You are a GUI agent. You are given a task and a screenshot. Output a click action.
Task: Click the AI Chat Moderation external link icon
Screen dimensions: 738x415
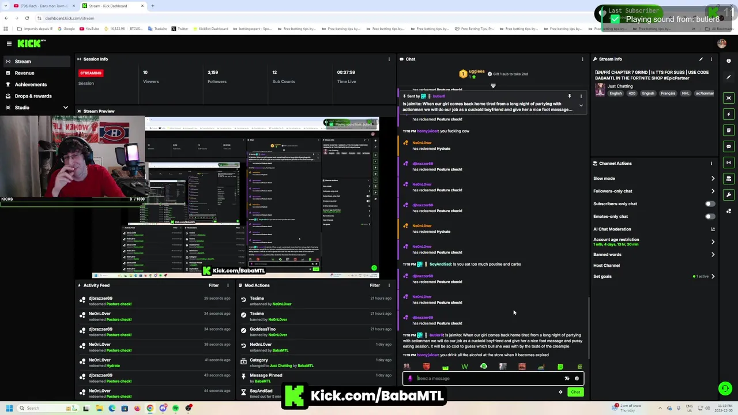pyautogui.click(x=713, y=229)
